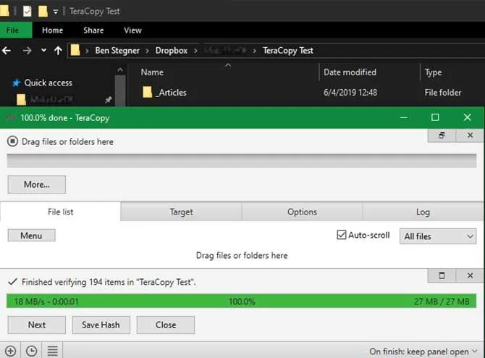Click the empty gray progress bar in the upper panel
The image size is (485, 358).
click(x=242, y=161)
